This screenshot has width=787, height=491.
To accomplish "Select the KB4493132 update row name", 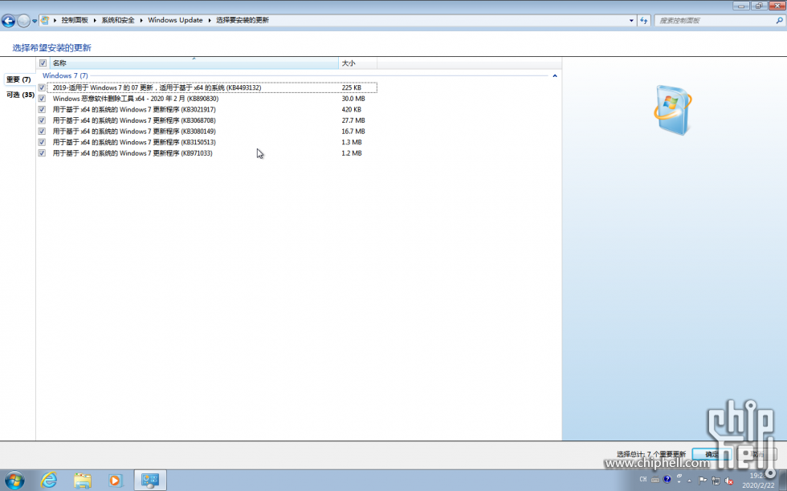I will click(x=157, y=87).
